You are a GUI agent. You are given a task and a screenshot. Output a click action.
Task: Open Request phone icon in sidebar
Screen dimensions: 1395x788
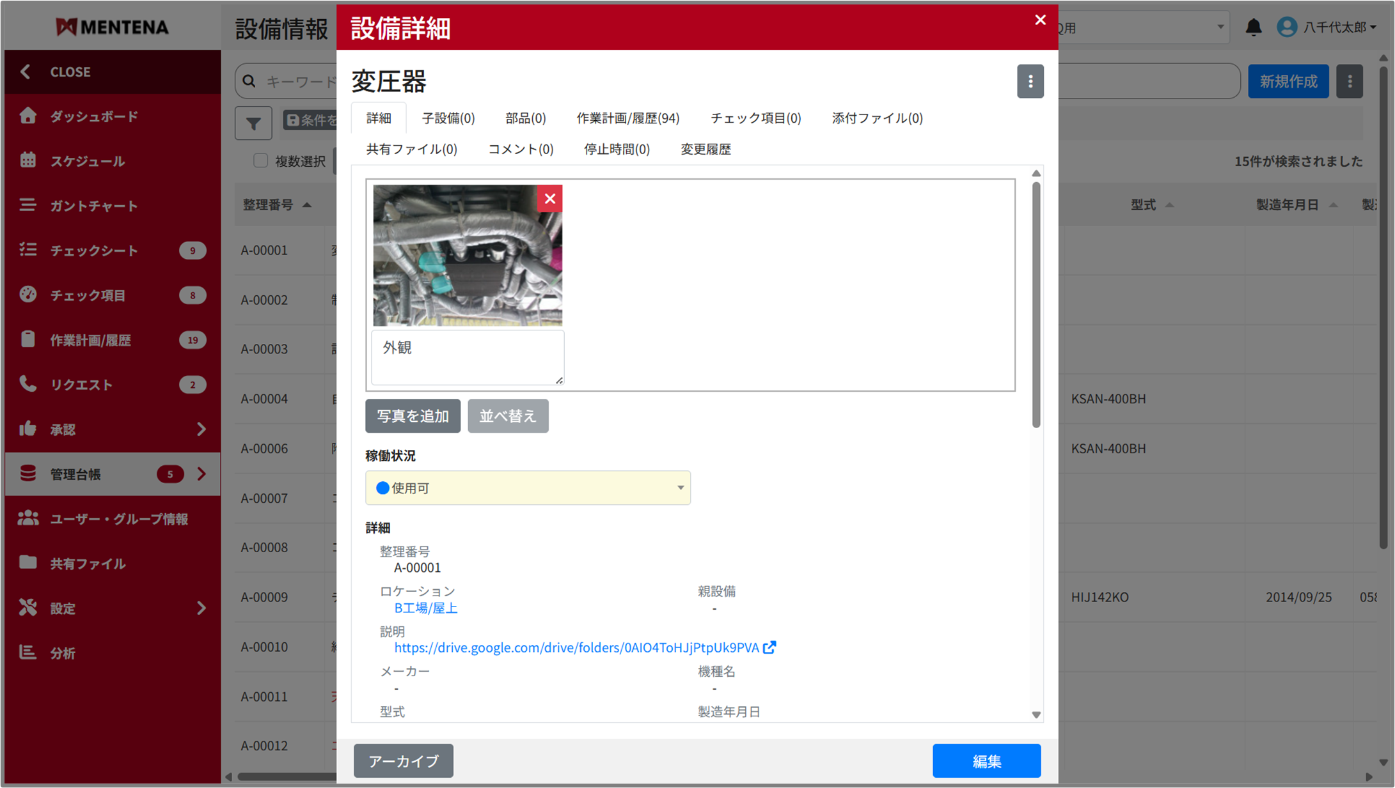tap(28, 384)
